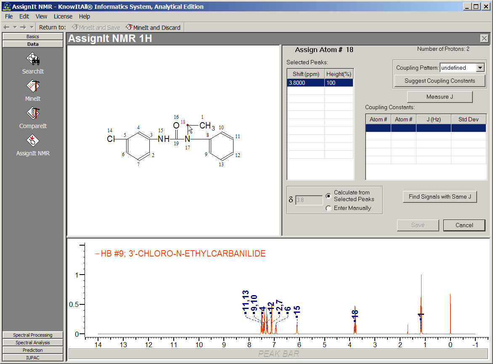Viewport: 493px width, 364px height.
Task: Click atom 18 on the structure
Action: (188, 125)
